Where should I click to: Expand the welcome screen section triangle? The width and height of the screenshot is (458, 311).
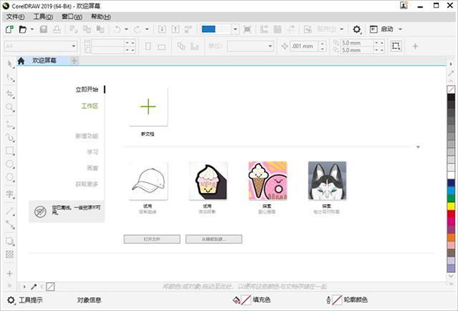pos(418,147)
